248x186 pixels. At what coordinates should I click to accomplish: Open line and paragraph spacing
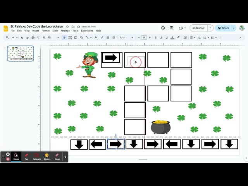click(x=199, y=38)
